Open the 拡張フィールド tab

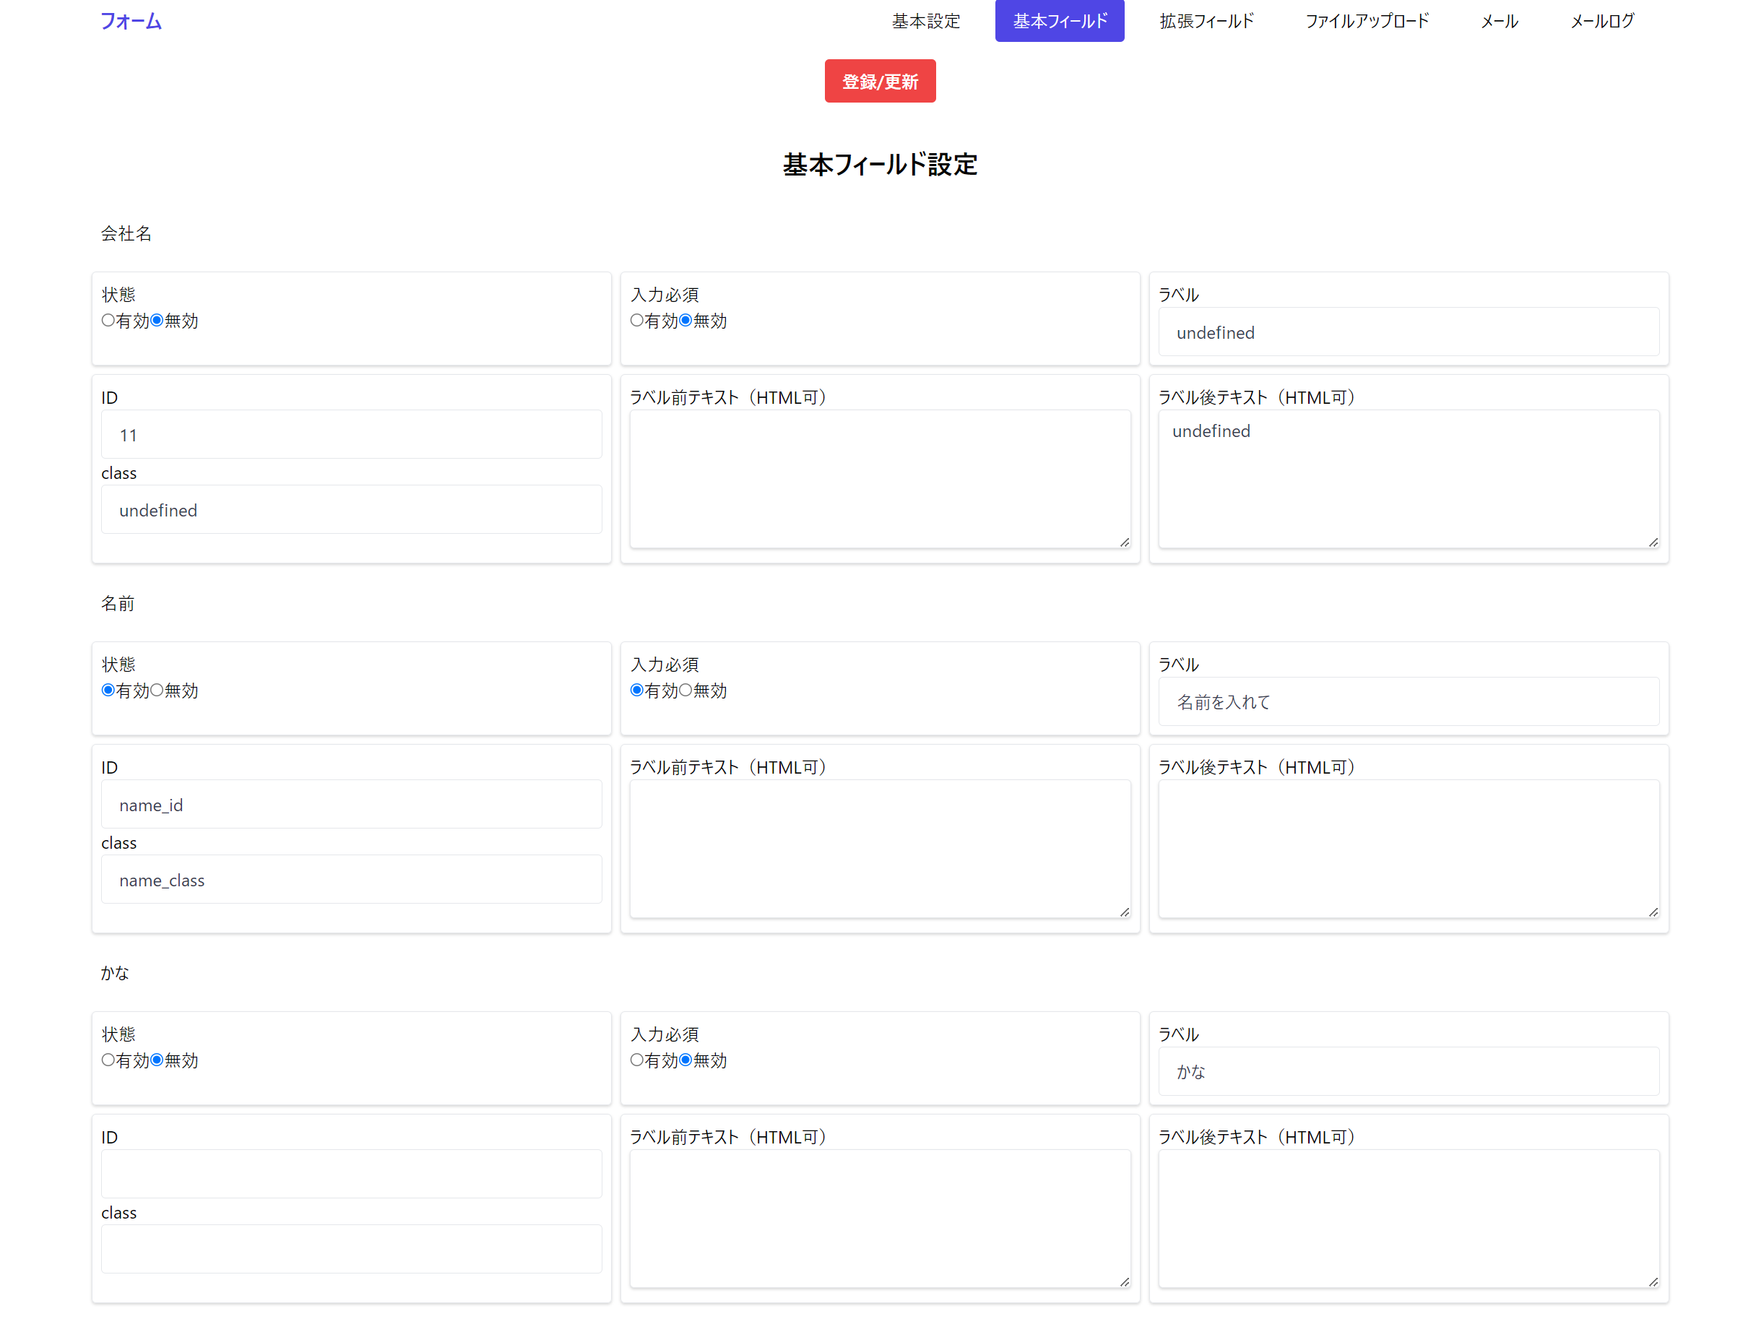1206,22
